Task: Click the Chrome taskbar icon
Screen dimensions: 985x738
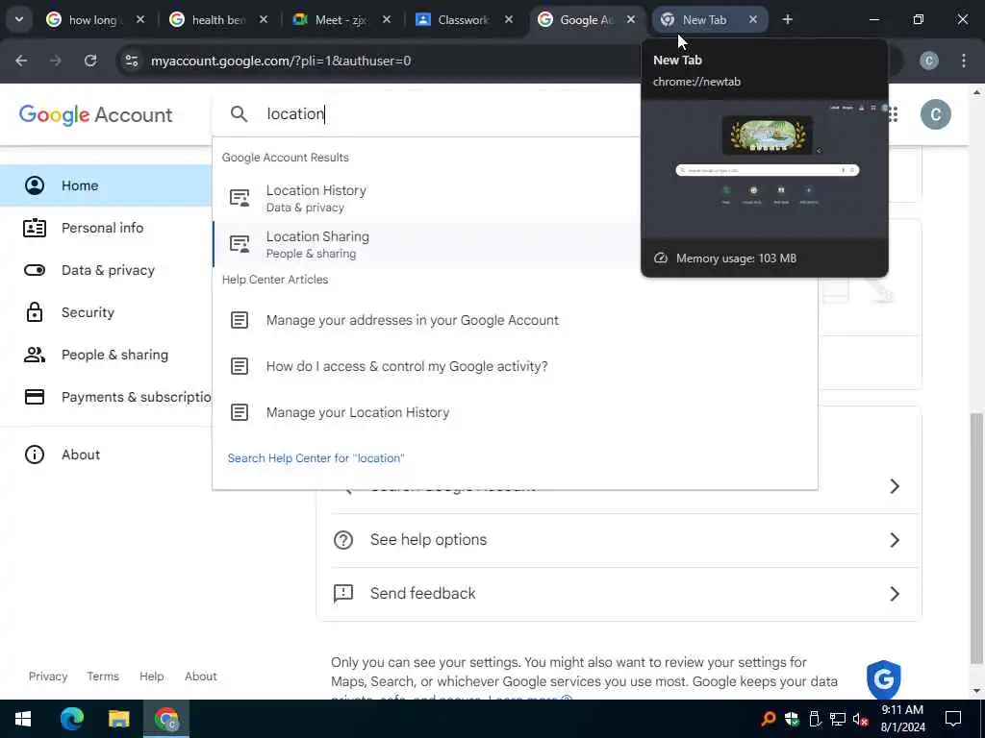Action: tap(166, 719)
